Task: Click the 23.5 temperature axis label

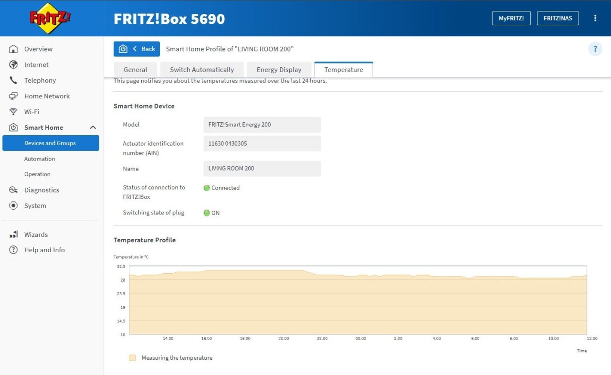Action: [121, 294]
